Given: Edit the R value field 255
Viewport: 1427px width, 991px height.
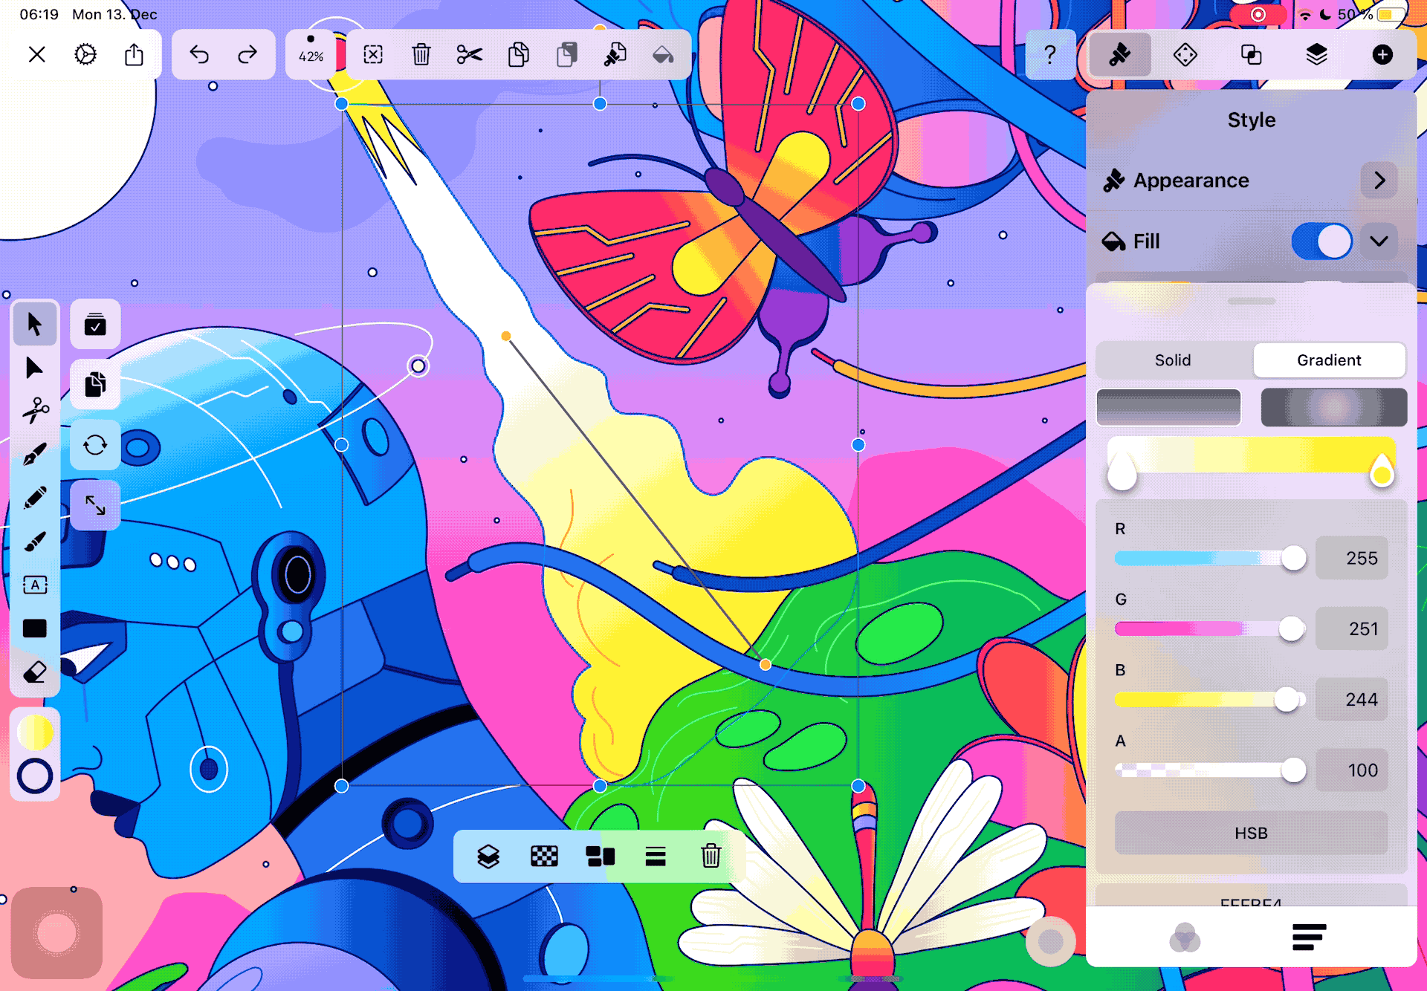Looking at the screenshot, I should 1352,558.
